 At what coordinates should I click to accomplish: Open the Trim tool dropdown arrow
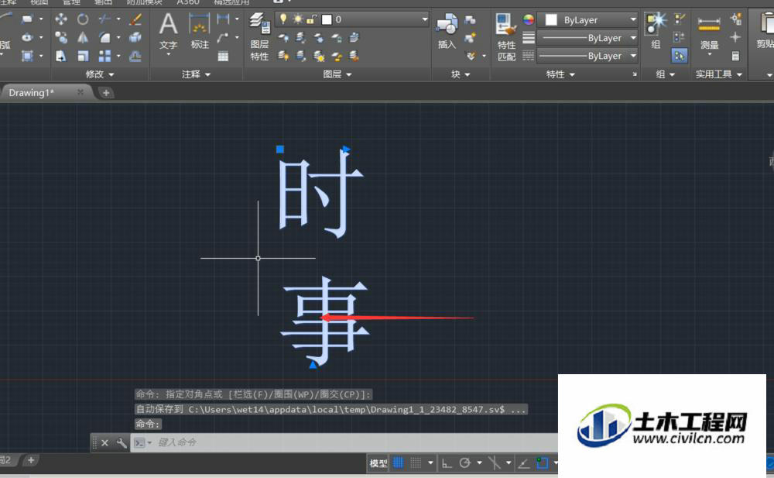(118, 19)
